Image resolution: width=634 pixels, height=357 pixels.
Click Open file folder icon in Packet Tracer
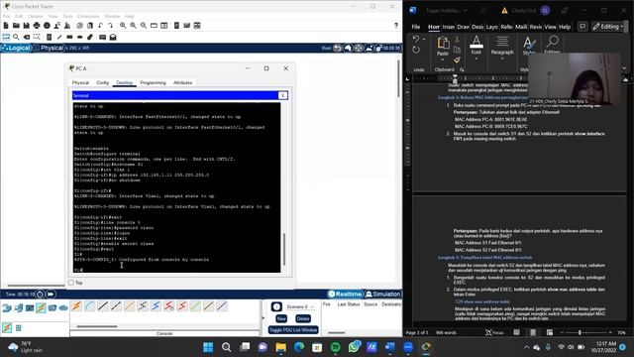tap(16, 26)
